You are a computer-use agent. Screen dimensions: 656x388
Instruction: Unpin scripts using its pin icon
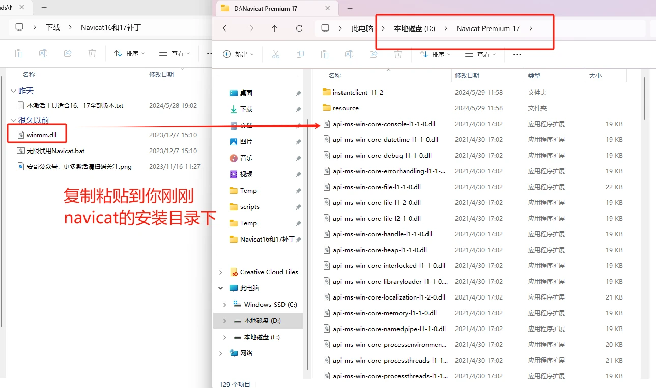point(298,207)
